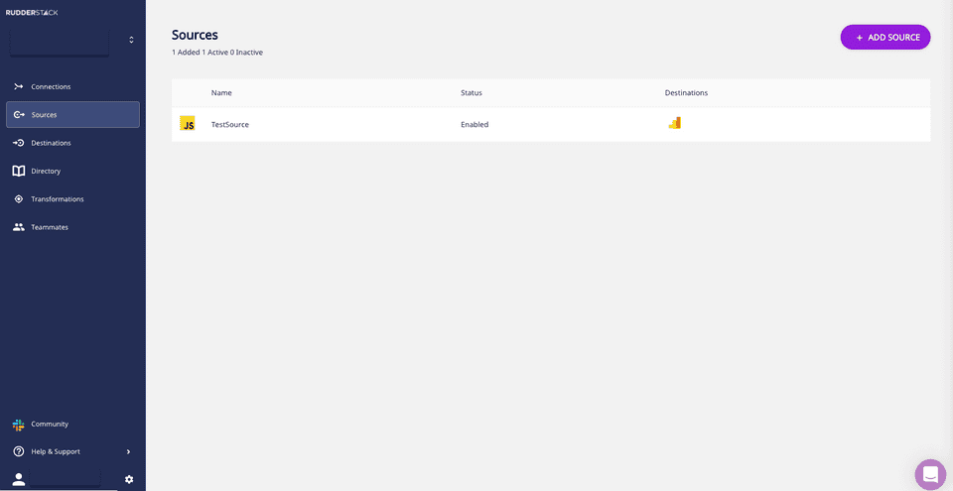This screenshot has width=953, height=491.
Task: Open the Transformations menu item
Action: pyautogui.click(x=58, y=199)
